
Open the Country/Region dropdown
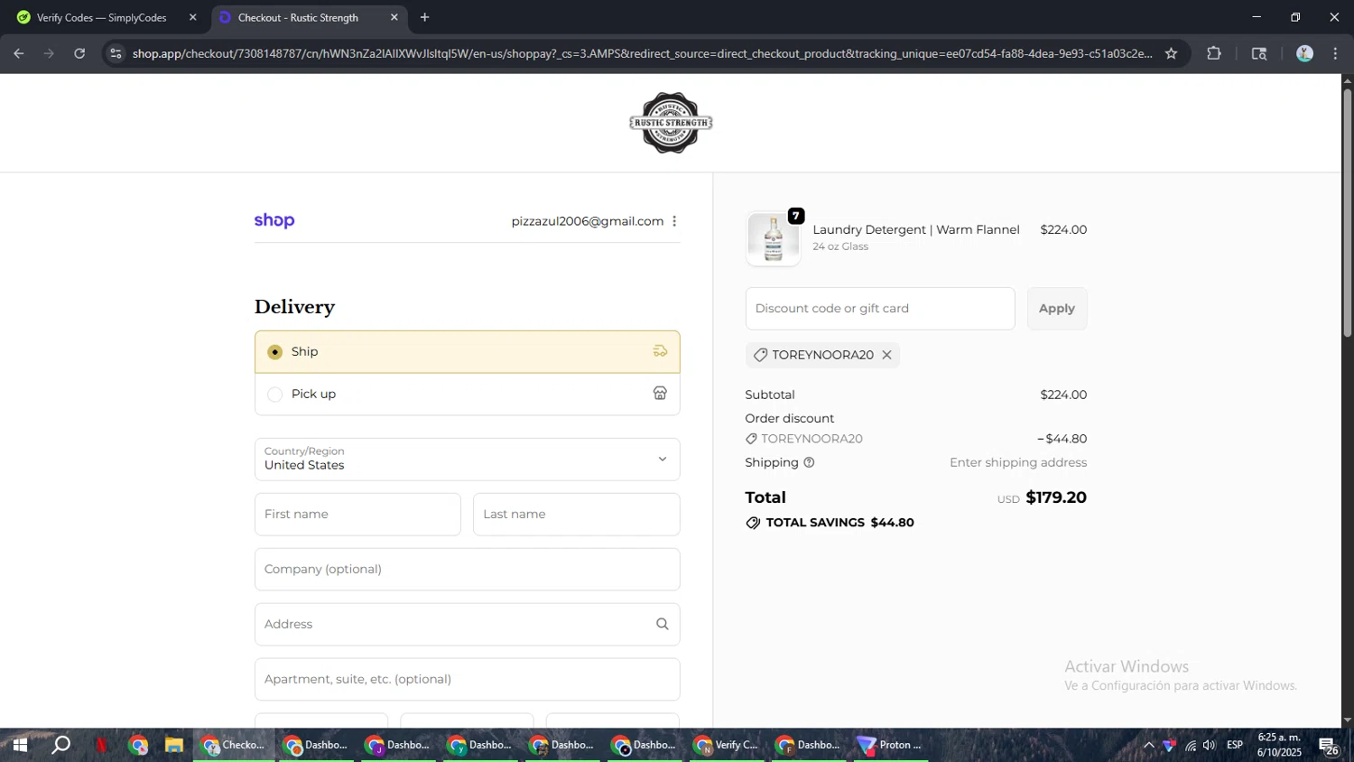pos(467,459)
